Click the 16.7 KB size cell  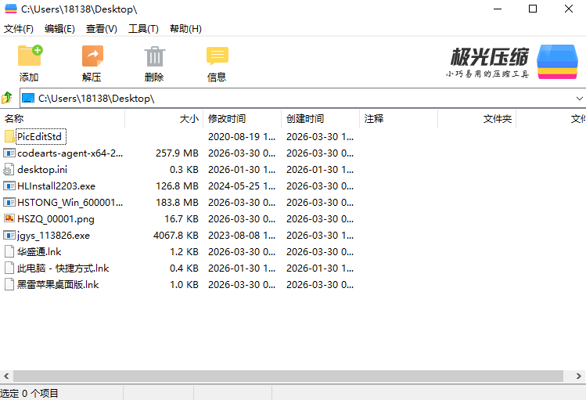[x=182, y=218]
